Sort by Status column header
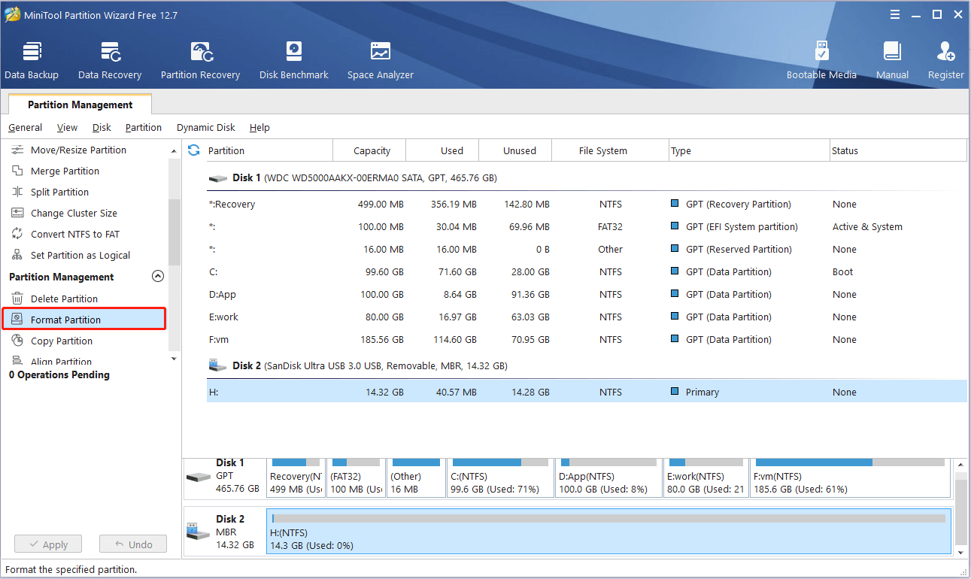The image size is (971, 579). (x=898, y=150)
